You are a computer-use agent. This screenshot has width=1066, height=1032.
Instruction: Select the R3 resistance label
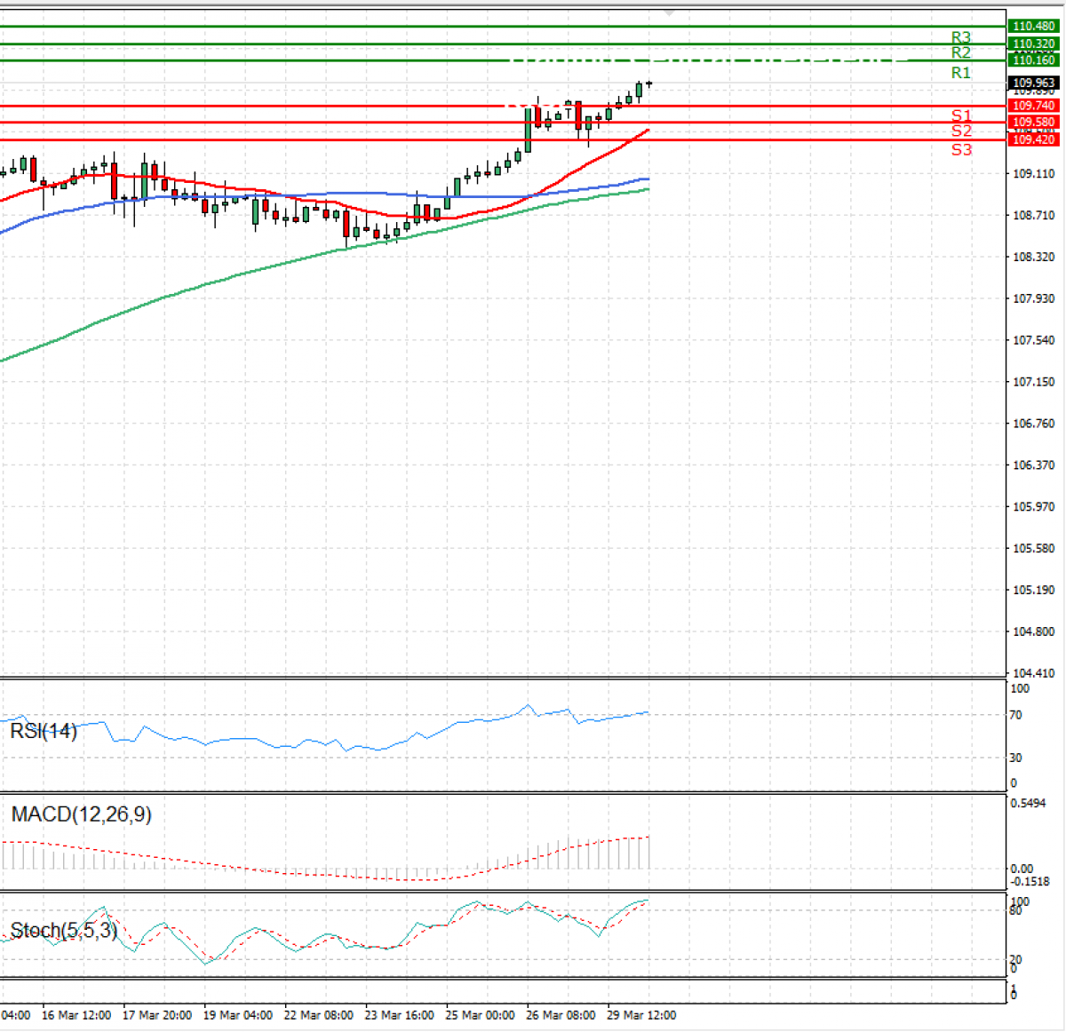[x=960, y=37]
